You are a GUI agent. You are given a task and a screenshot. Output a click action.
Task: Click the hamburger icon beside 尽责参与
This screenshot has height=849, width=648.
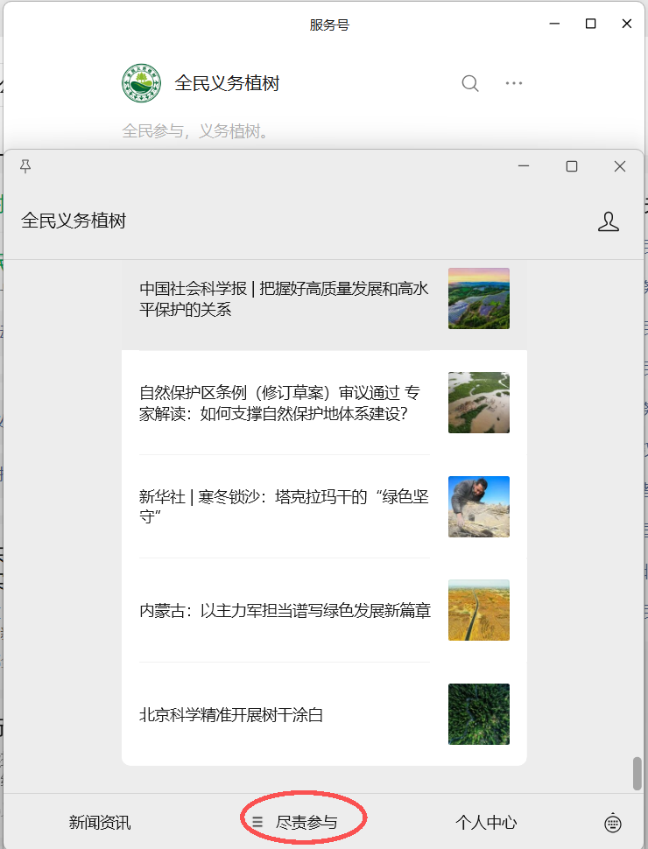[257, 823]
